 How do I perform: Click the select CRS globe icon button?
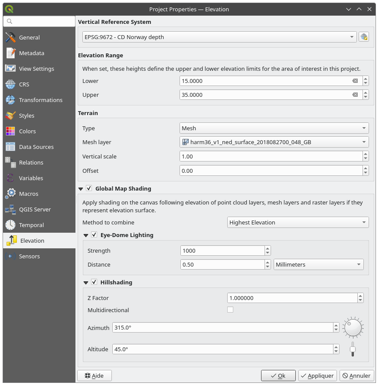click(363, 37)
